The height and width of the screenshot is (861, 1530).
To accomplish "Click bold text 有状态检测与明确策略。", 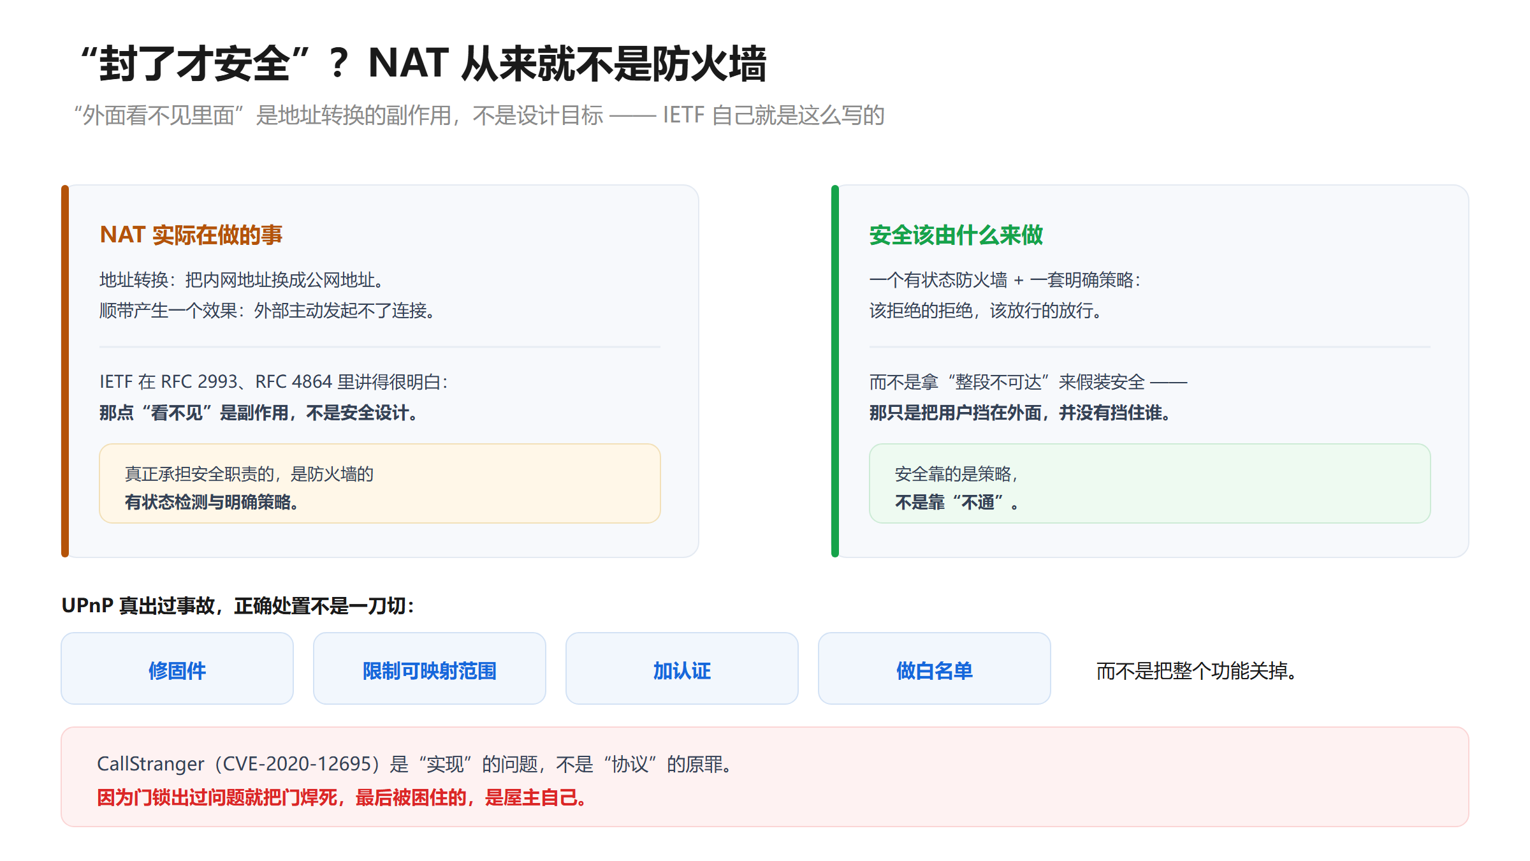I will 212,502.
